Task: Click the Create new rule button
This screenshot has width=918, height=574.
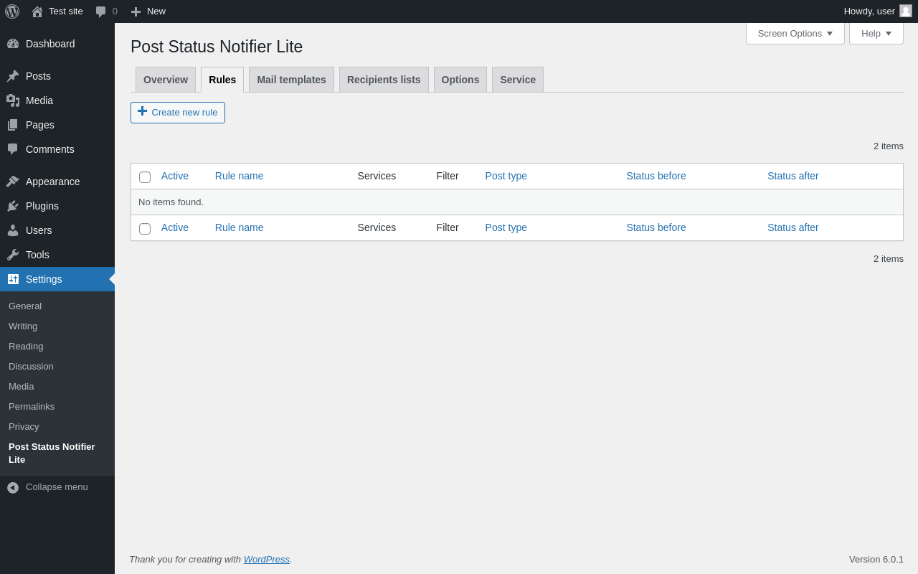Action: tap(178, 113)
